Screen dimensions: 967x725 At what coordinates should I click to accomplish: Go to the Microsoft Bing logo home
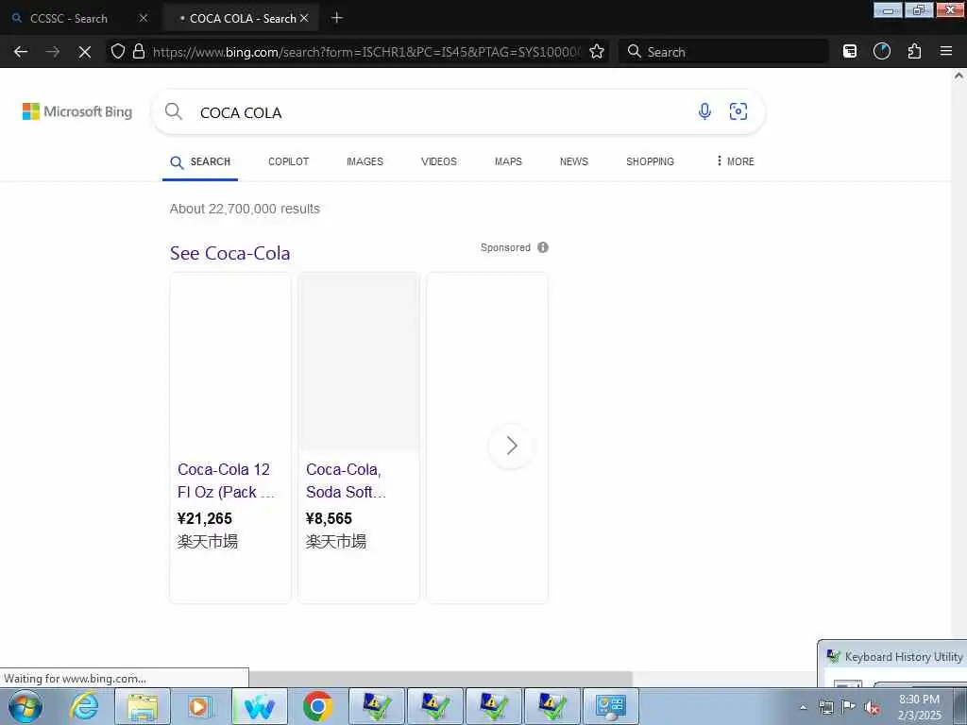tap(77, 111)
